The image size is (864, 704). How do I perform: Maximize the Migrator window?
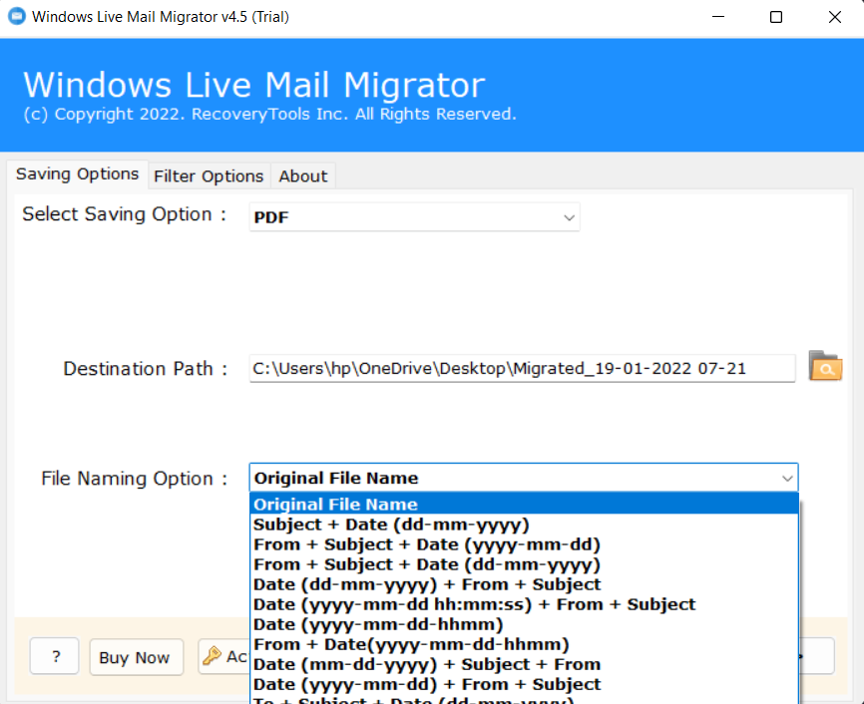click(x=776, y=17)
